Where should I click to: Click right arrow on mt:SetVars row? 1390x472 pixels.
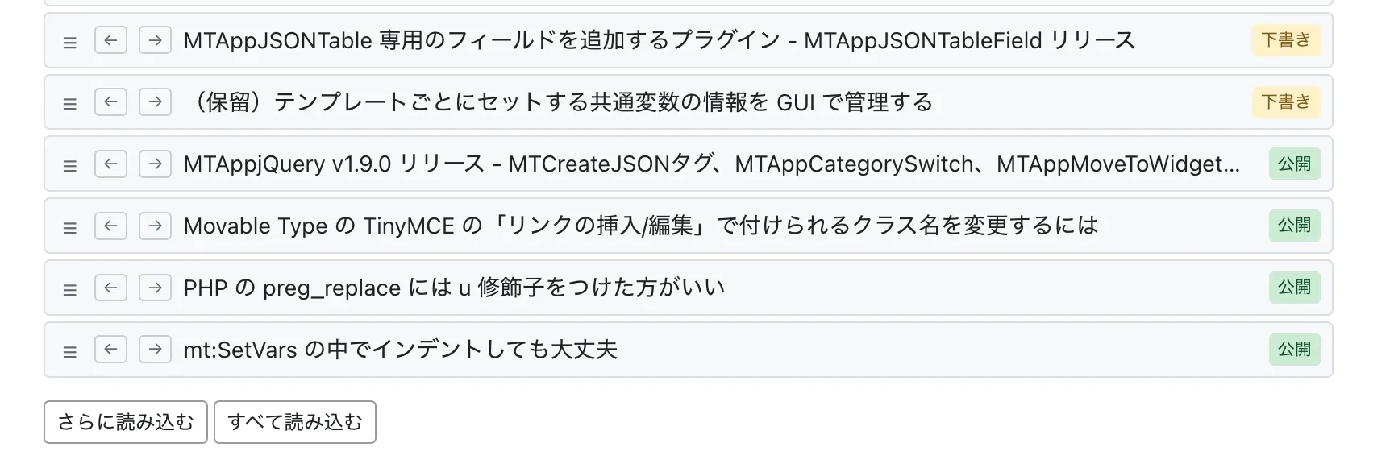[155, 350]
